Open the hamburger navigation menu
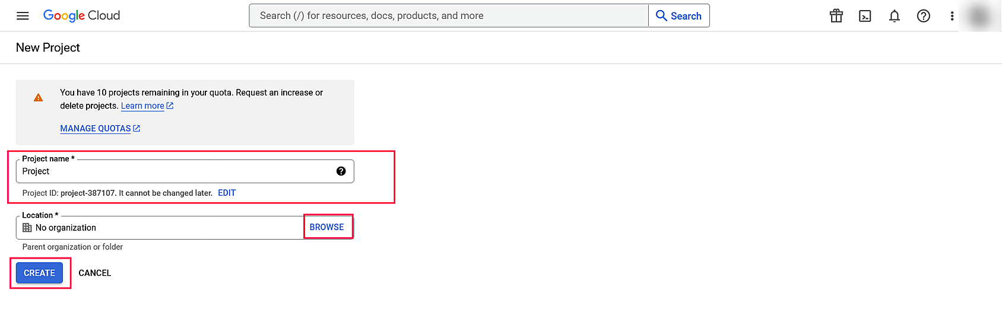This screenshot has height=309, width=1002. (23, 16)
